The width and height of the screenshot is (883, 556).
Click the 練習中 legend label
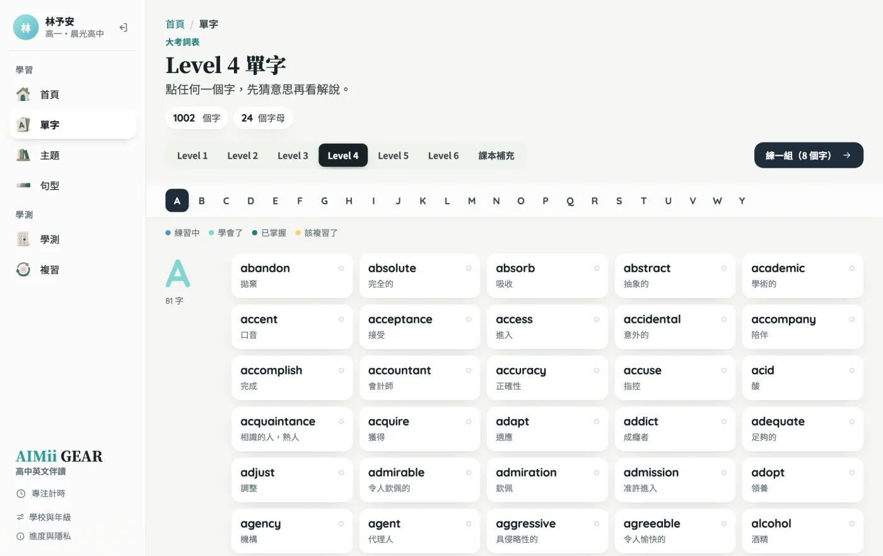tap(187, 233)
